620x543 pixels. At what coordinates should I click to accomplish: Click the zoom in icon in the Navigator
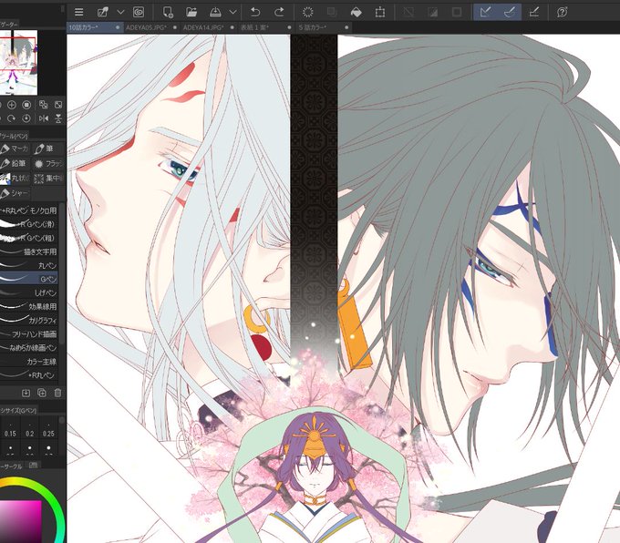12,105
